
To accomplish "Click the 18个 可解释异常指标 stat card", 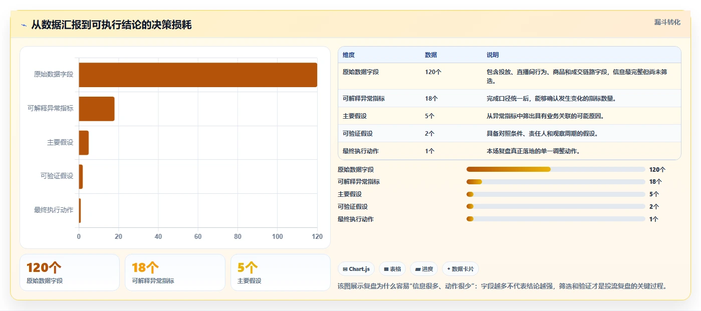I will click(x=175, y=272).
